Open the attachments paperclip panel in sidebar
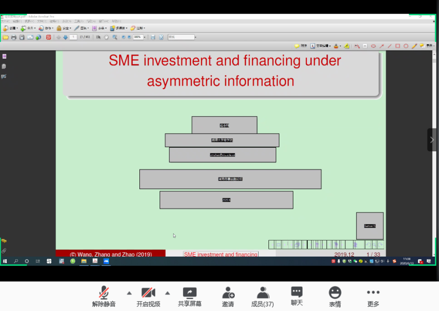Viewport: 439px width, 311px height. (4, 251)
